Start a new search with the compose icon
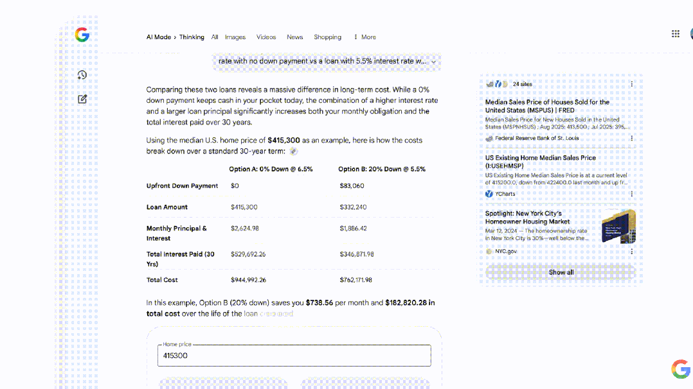Image resolution: width=693 pixels, height=389 pixels. tap(82, 99)
